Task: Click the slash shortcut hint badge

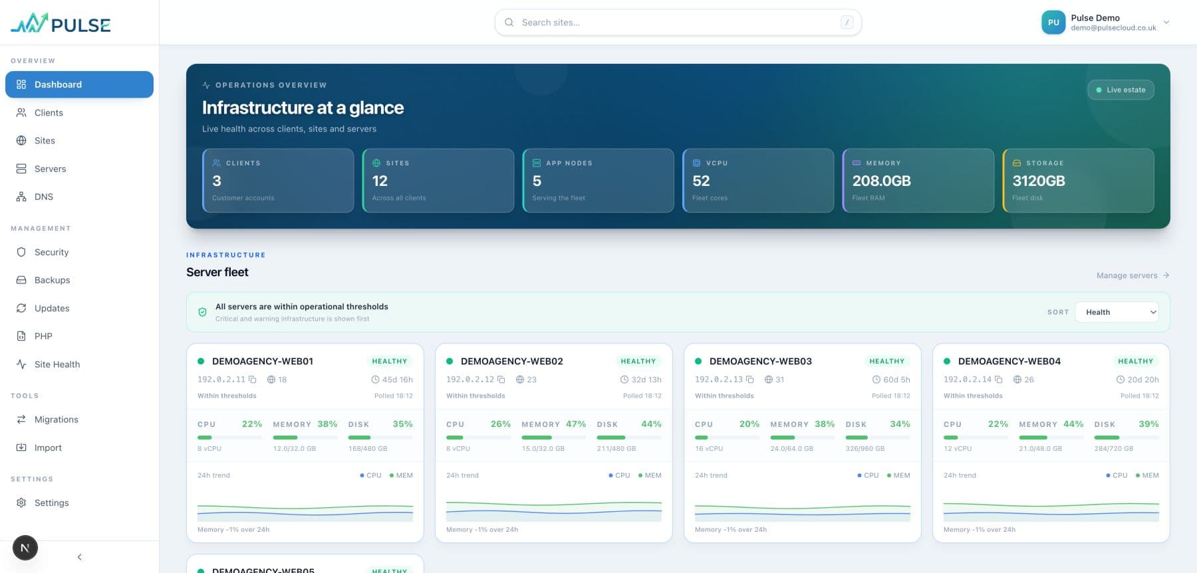Action: [847, 23]
